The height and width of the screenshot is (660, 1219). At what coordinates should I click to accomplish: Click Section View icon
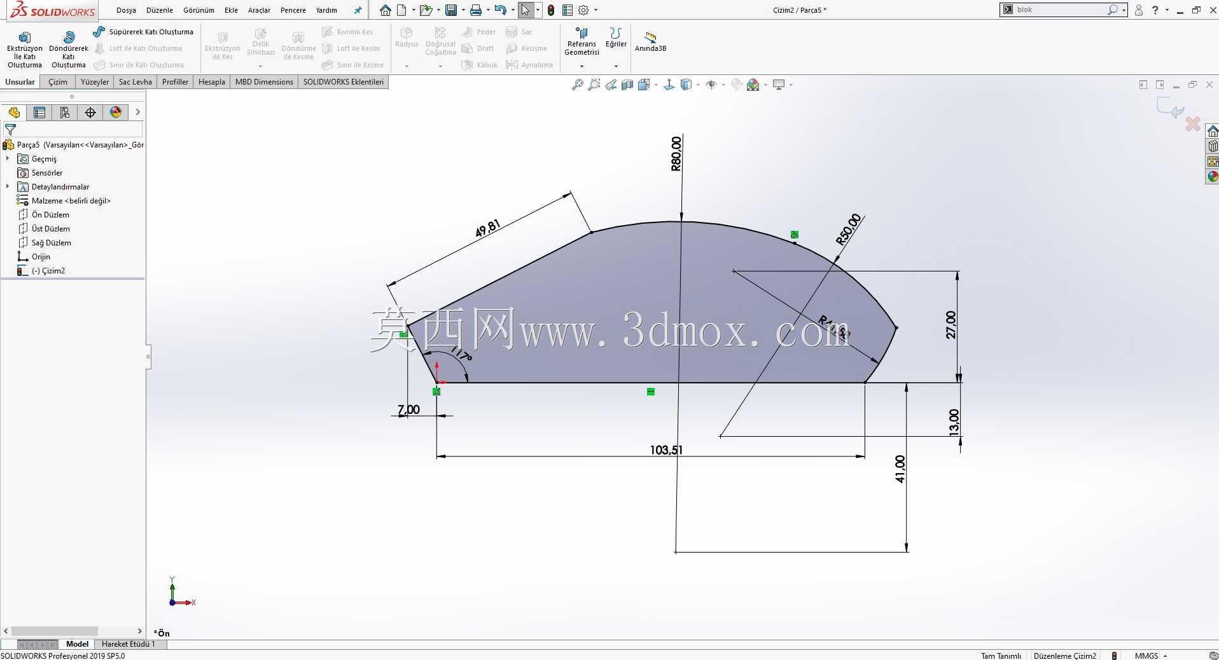point(627,85)
